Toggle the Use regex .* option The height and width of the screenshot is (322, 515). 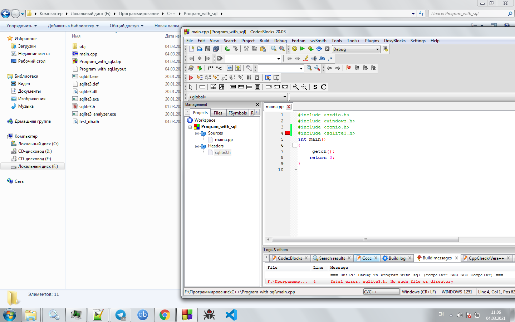[330, 58]
